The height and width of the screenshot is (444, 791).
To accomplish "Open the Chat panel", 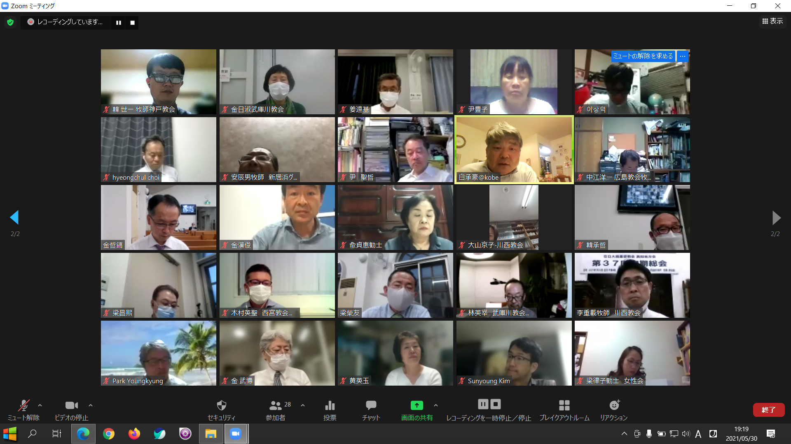I will coord(371,405).
